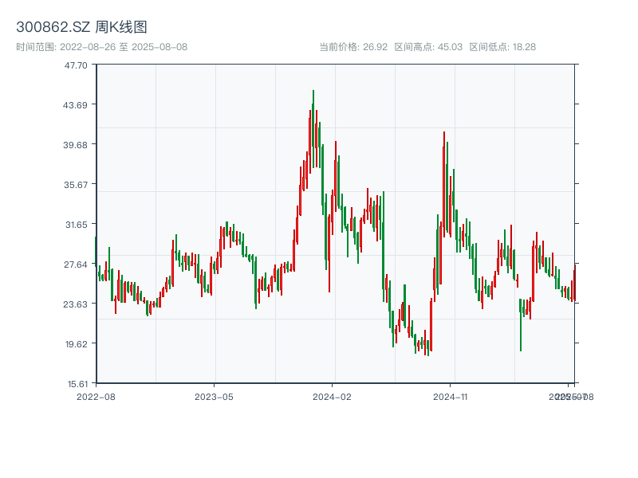The width and height of the screenshot is (638, 478).
Task: Click y-axis label 35.67
Action: point(76,185)
